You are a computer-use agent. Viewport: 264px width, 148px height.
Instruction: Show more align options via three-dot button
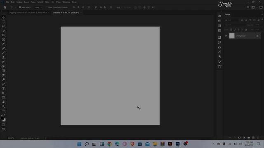tap(118, 7)
